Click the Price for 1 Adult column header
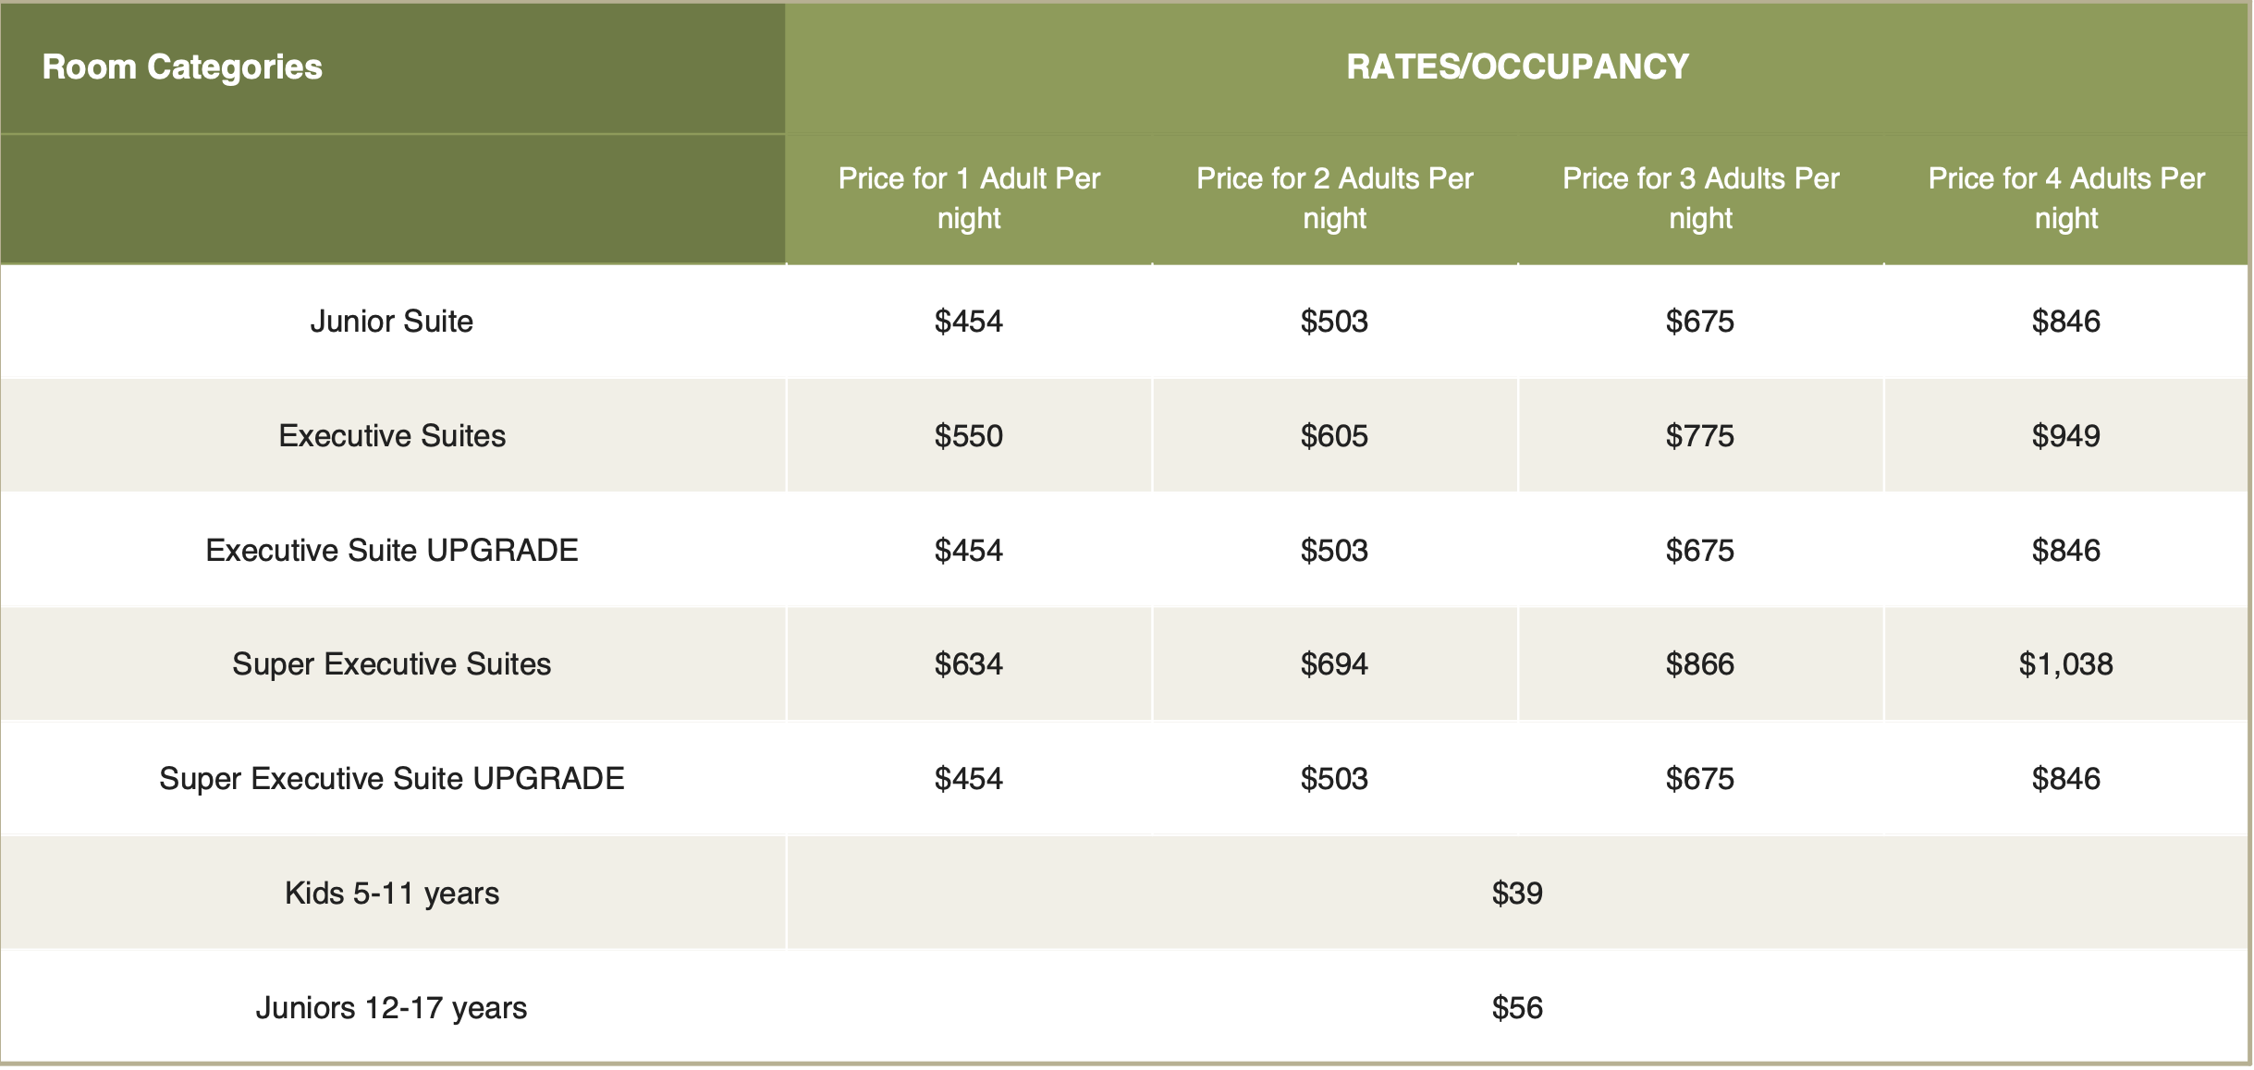2254x1070 pixels. (969, 198)
